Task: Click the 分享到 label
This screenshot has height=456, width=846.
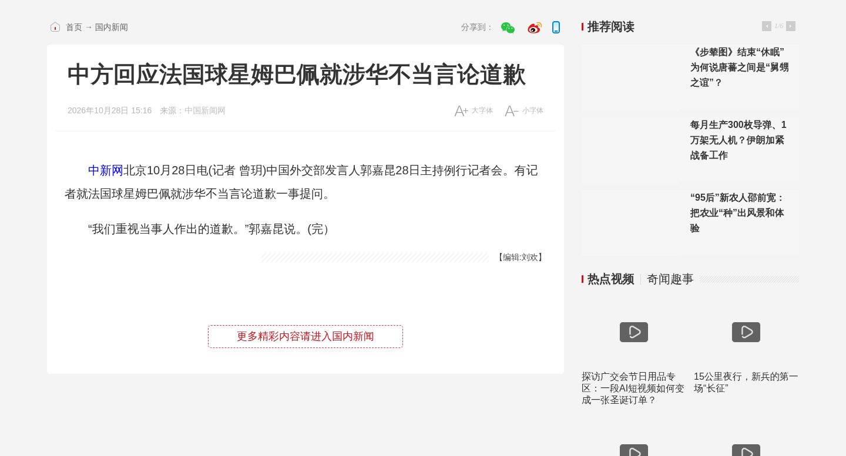Action: [x=477, y=27]
